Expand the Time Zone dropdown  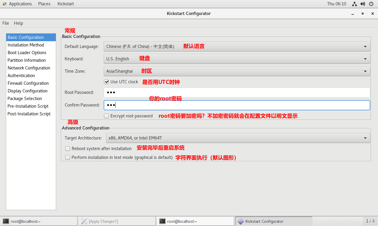point(237,71)
